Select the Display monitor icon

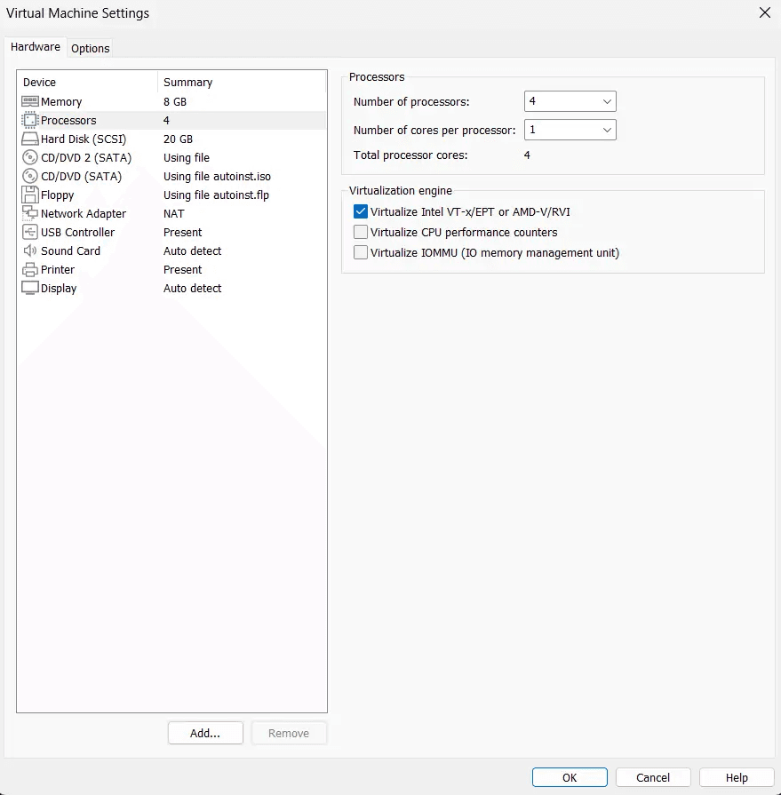click(x=30, y=289)
